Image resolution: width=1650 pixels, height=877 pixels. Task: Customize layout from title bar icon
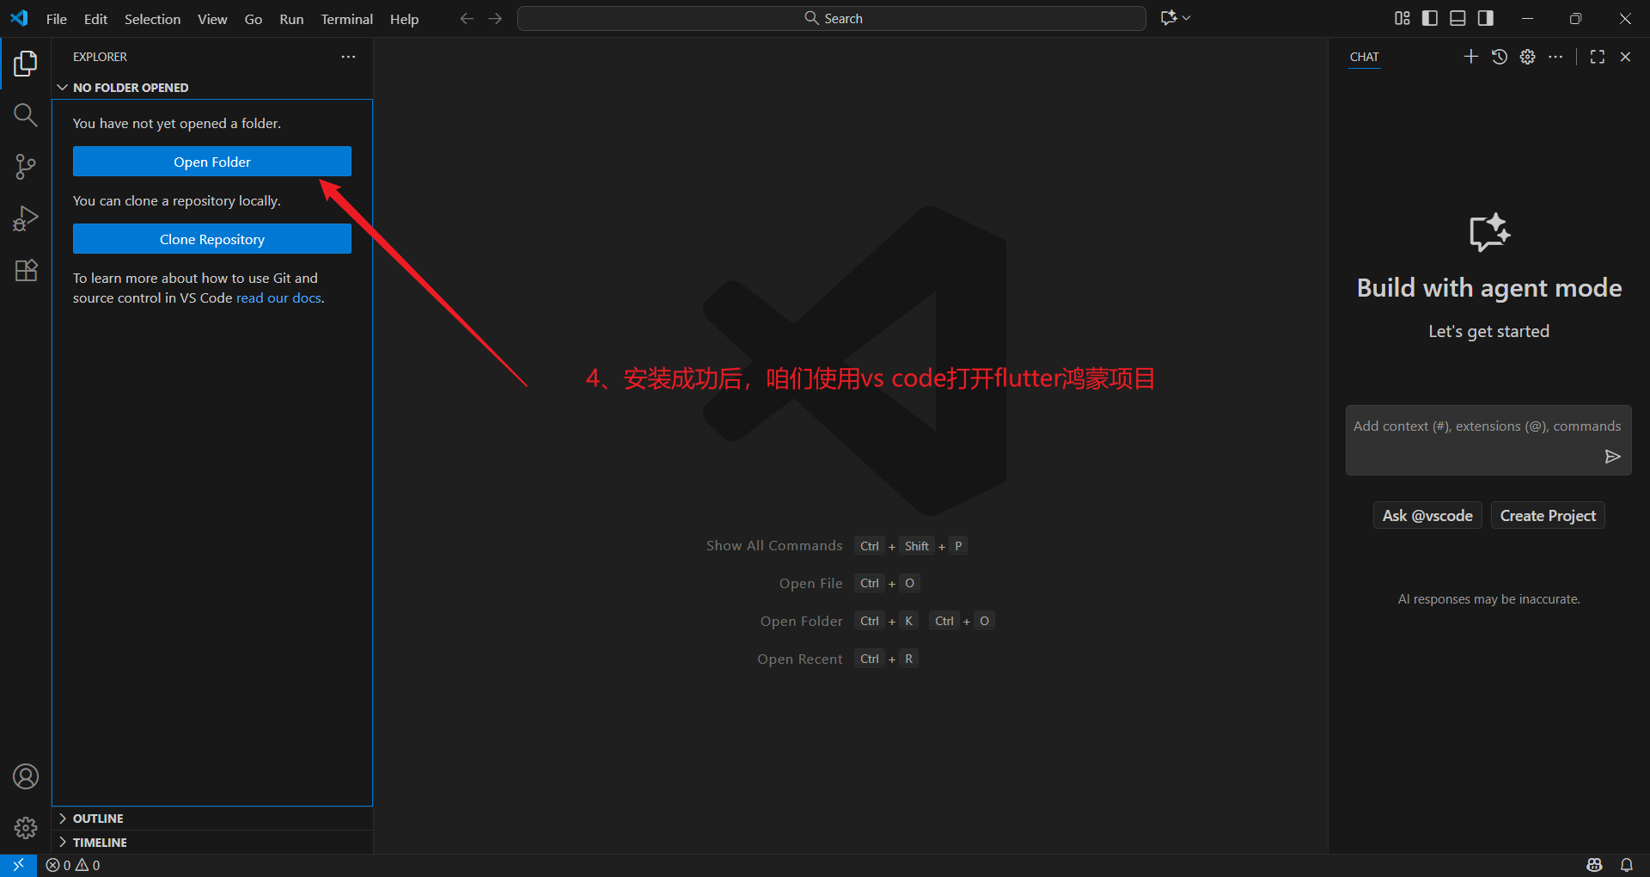[x=1402, y=18]
